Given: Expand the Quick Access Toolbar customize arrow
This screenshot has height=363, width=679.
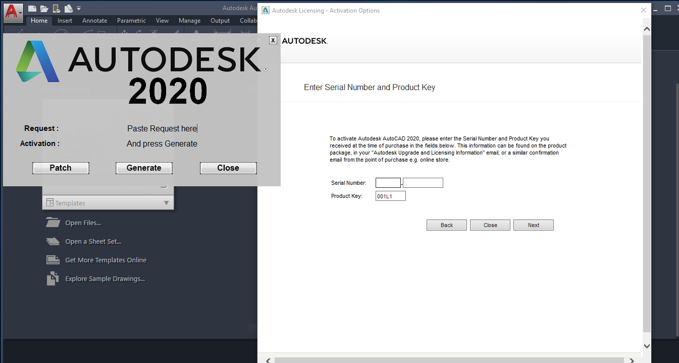Looking at the screenshot, I should click(x=79, y=9).
